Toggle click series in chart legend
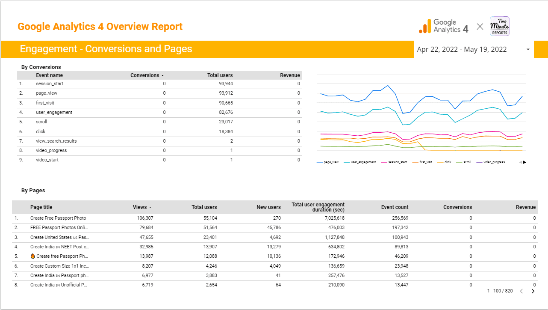 tap(445, 162)
